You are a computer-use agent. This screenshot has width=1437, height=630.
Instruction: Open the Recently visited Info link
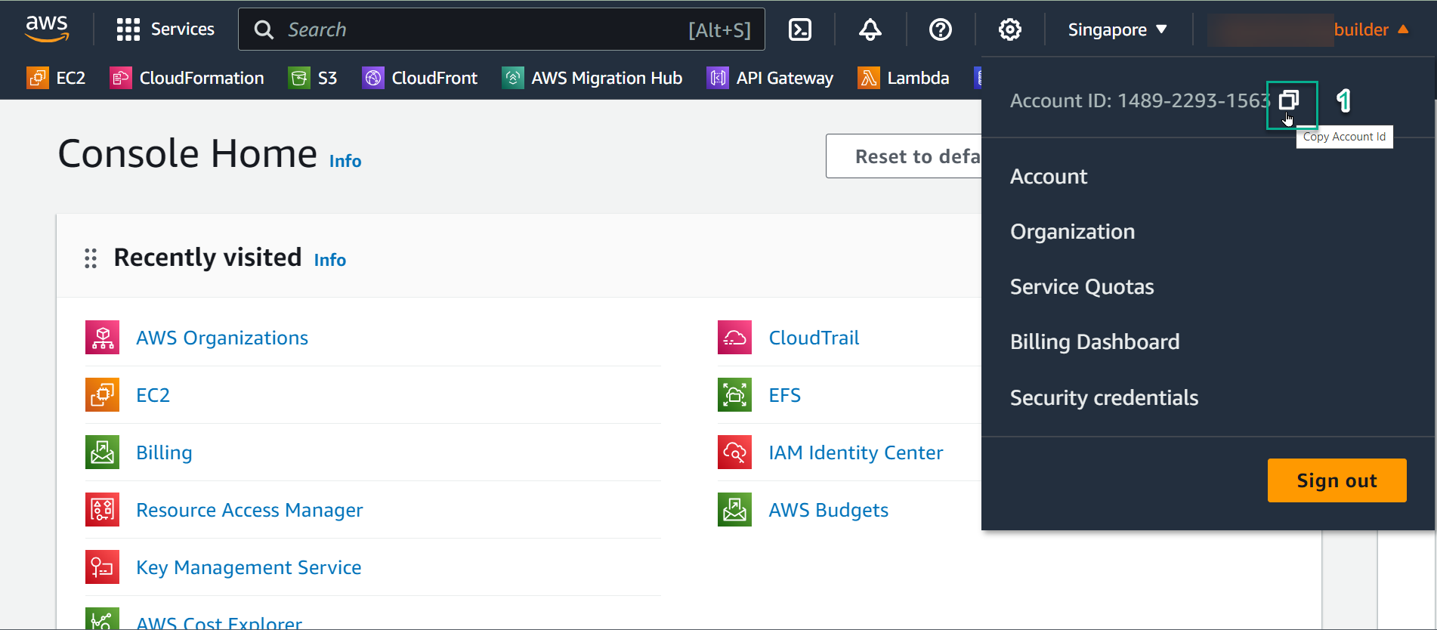[x=330, y=260]
